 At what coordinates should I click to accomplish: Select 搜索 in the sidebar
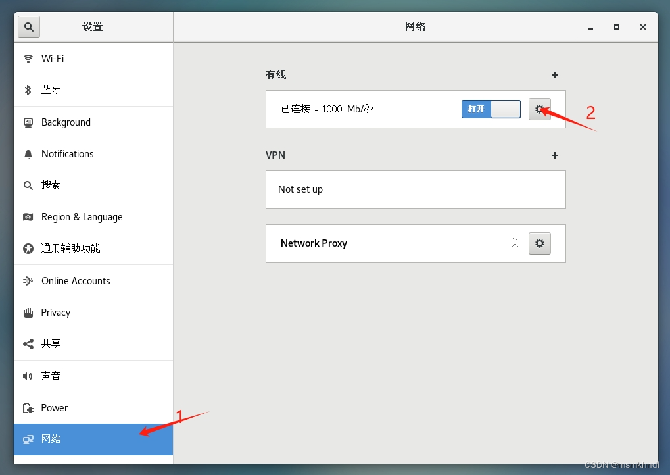click(x=93, y=185)
